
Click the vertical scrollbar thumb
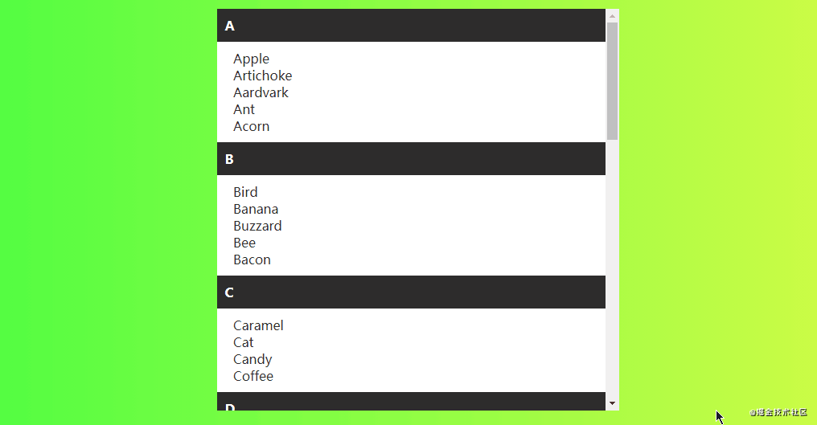point(612,81)
